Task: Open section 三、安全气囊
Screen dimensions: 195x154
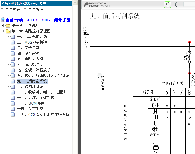Action: 28,48
